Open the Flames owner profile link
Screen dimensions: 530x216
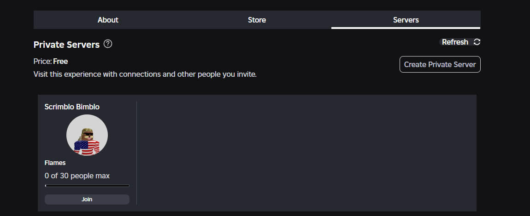point(55,163)
